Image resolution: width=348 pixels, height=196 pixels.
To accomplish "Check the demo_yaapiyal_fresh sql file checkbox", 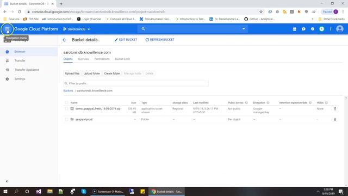I will point(66,109).
